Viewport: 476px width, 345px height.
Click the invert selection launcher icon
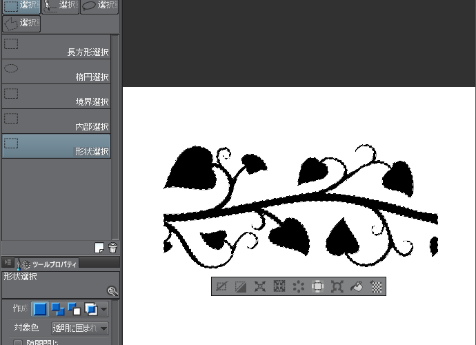pos(241,286)
